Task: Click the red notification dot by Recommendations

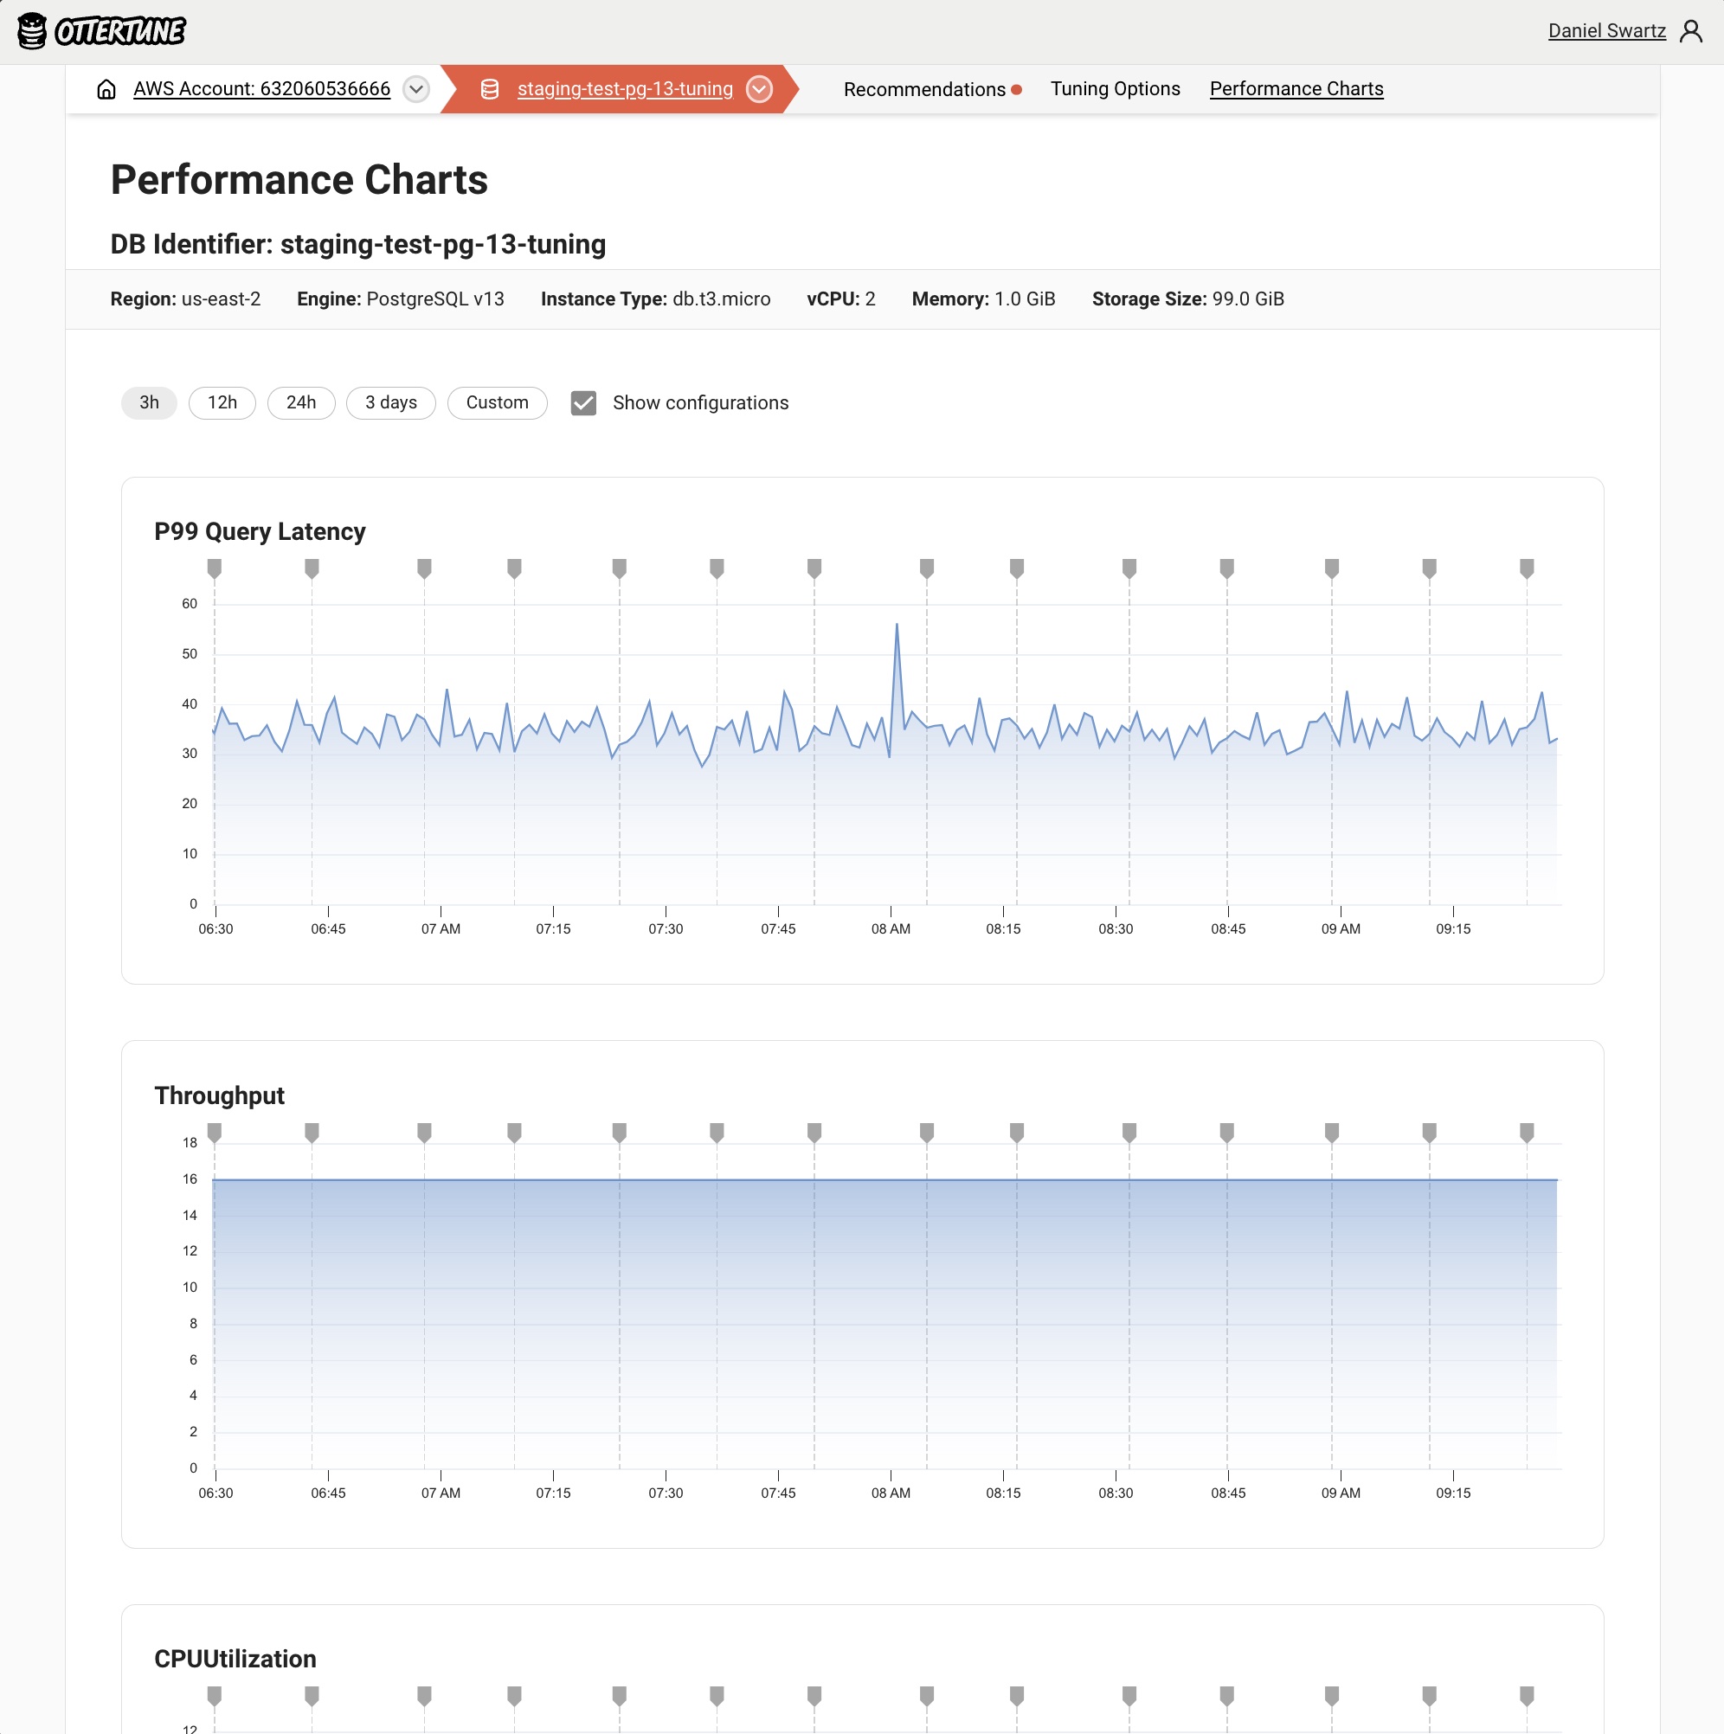Action: click(1016, 90)
